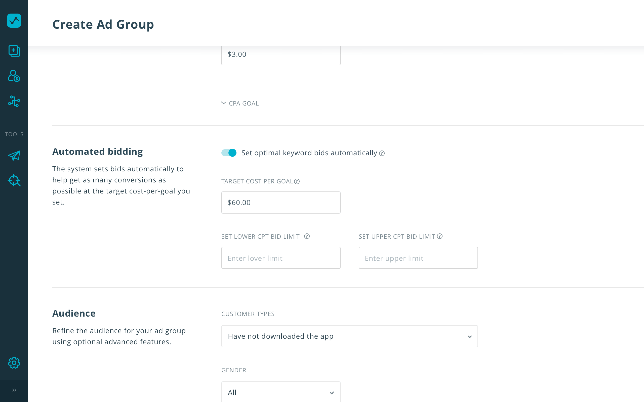Disable the automatic optimal keyword bids toggle
644x402 pixels.
pos(229,153)
